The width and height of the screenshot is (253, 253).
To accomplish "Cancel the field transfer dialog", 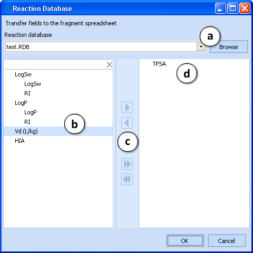I will [x=227, y=241].
